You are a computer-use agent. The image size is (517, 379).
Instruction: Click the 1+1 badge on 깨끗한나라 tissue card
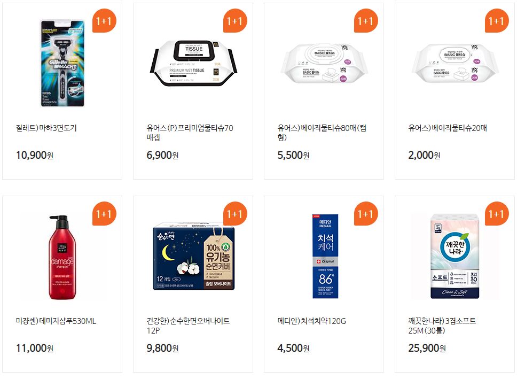pyautogui.click(x=497, y=214)
